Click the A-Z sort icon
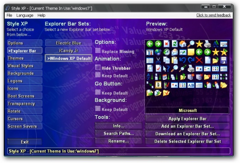240x163 pixels. [150, 77]
